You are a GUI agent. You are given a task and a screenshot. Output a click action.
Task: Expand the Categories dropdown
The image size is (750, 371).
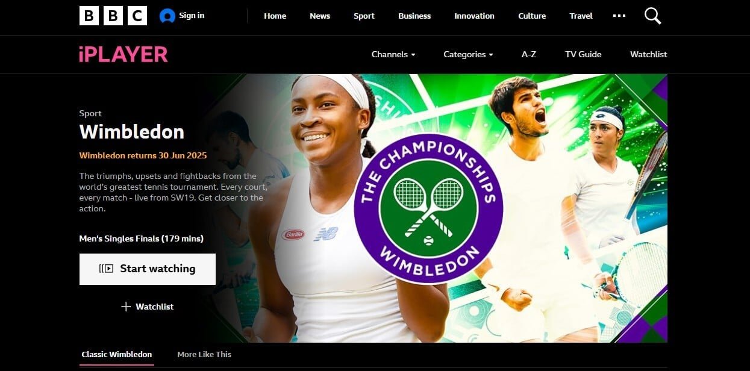tap(468, 54)
